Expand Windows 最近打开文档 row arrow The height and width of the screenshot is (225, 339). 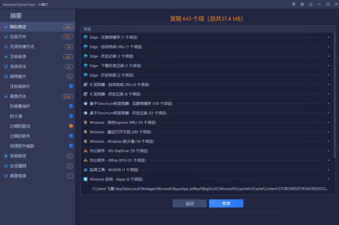pos(329,132)
